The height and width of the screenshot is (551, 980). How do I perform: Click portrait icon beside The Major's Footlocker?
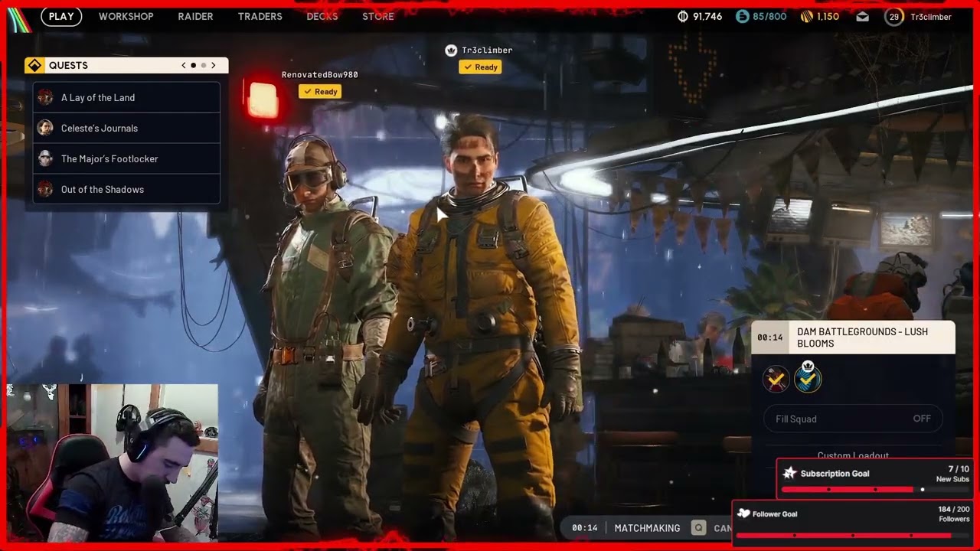(x=45, y=158)
